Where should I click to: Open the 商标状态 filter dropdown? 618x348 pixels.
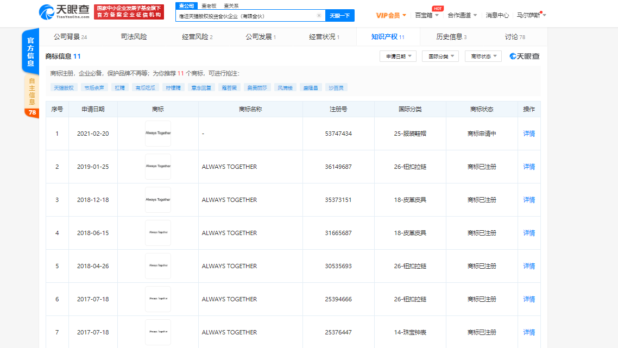[483, 56]
